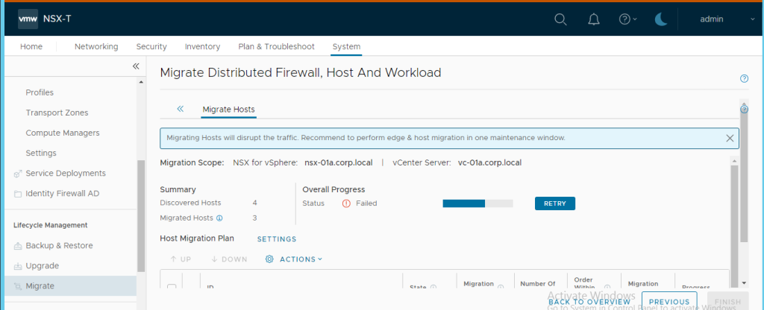Open the help question mark menu
The height and width of the screenshot is (310, 764).
(627, 19)
